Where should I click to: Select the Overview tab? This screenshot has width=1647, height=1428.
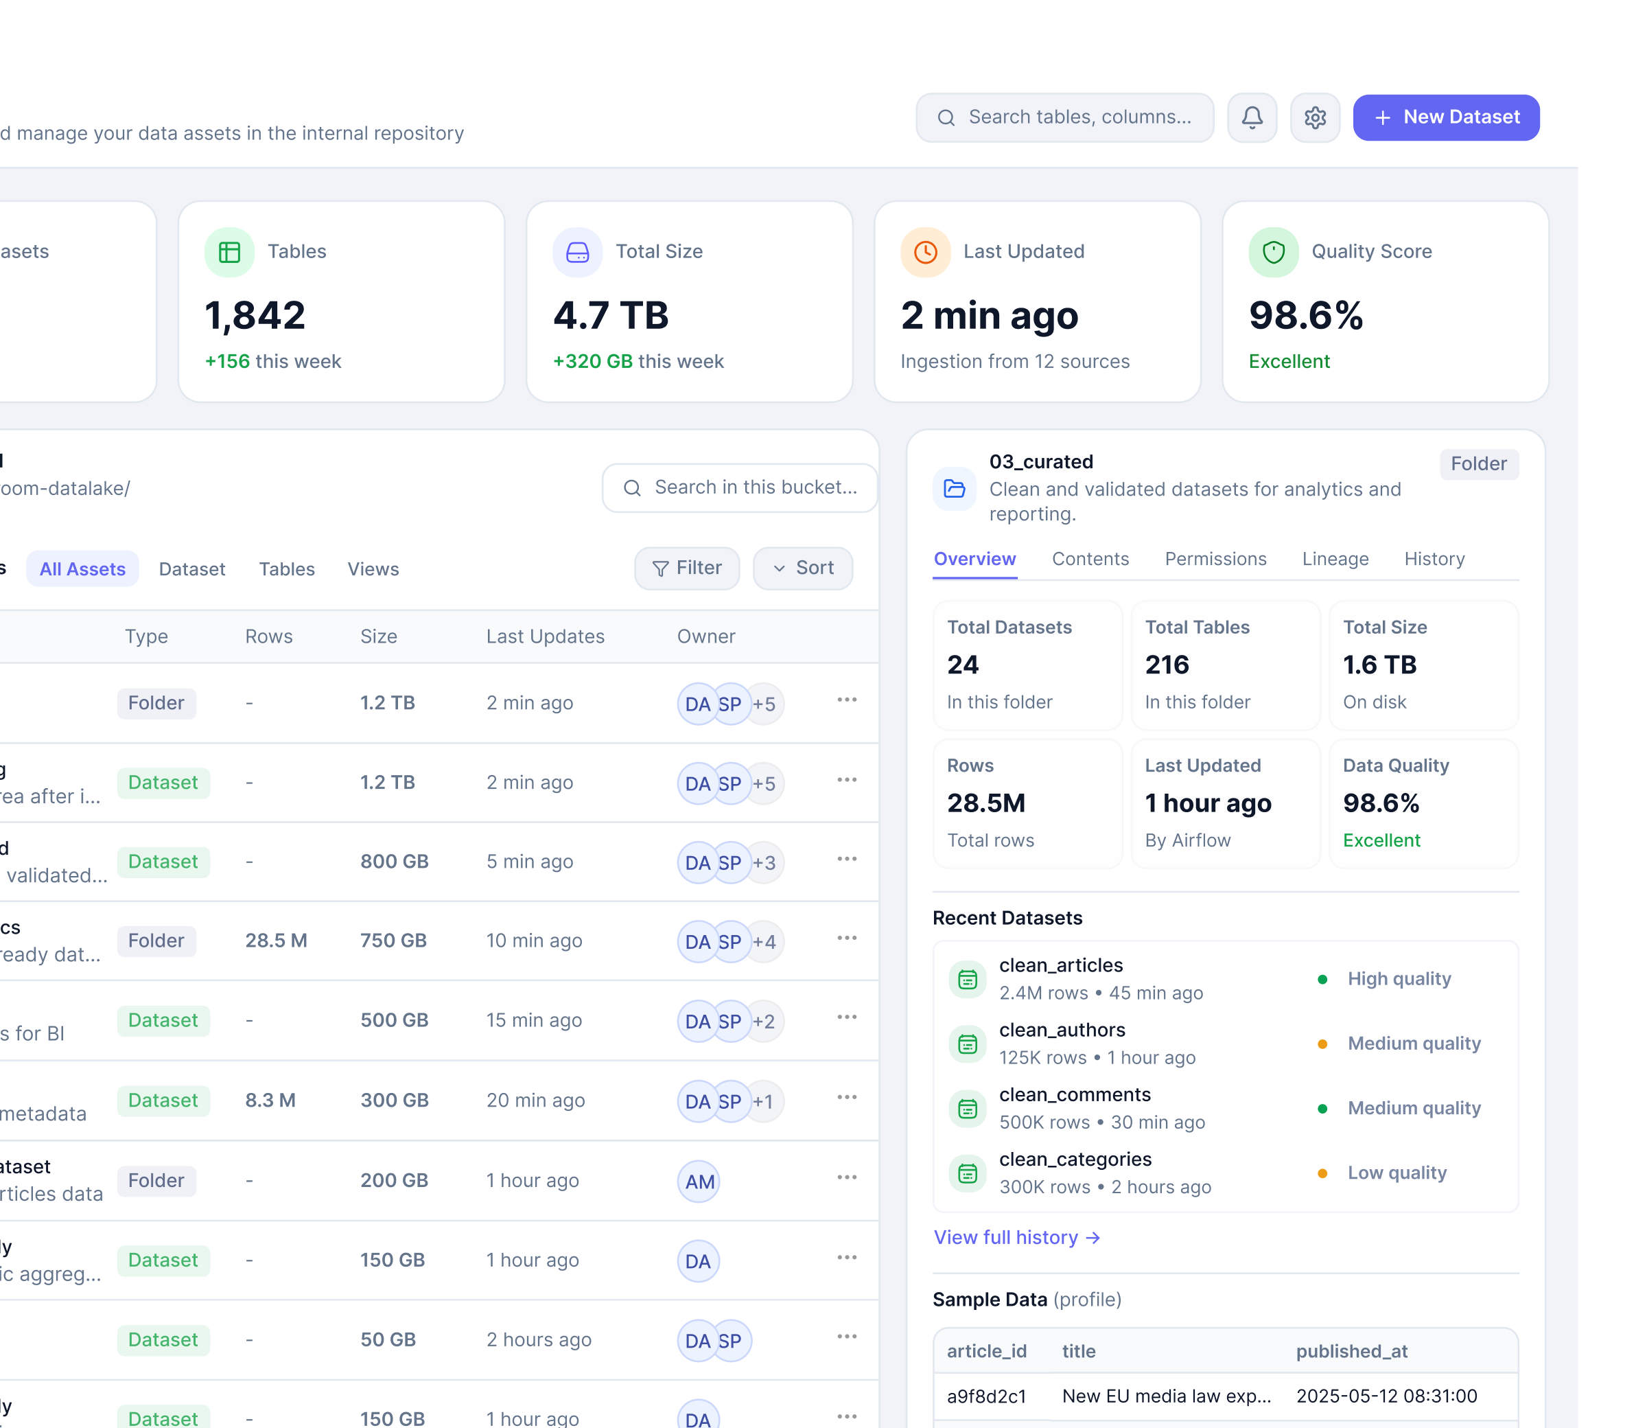tap(975, 560)
